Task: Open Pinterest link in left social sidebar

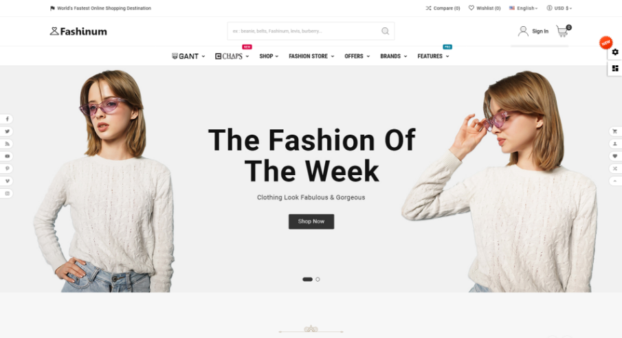Action: click(x=7, y=168)
